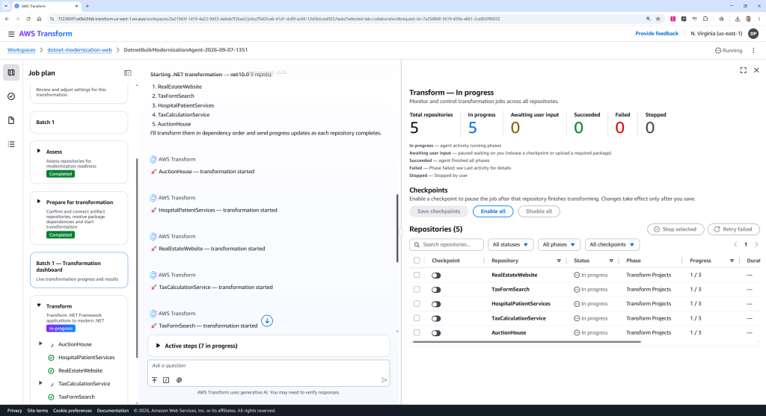This screenshot has height=416, width=766.
Task: Toggle checkpoint for RealEstateWebsite
Action: (436, 276)
